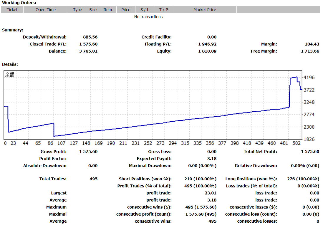This screenshot has width=328, height=225.
Task: Click the Free Margin value 1 713.66
Action: coord(310,51)
